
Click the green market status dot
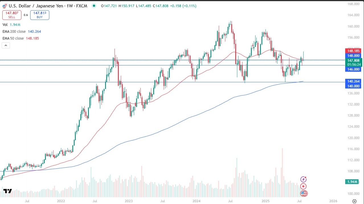(x=94, y=6)
